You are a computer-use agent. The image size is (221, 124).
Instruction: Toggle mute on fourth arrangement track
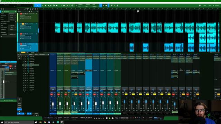21,44
